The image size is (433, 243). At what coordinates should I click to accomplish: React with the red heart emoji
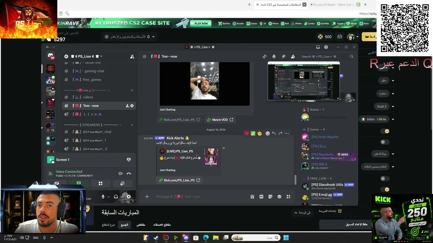(247, 134)
